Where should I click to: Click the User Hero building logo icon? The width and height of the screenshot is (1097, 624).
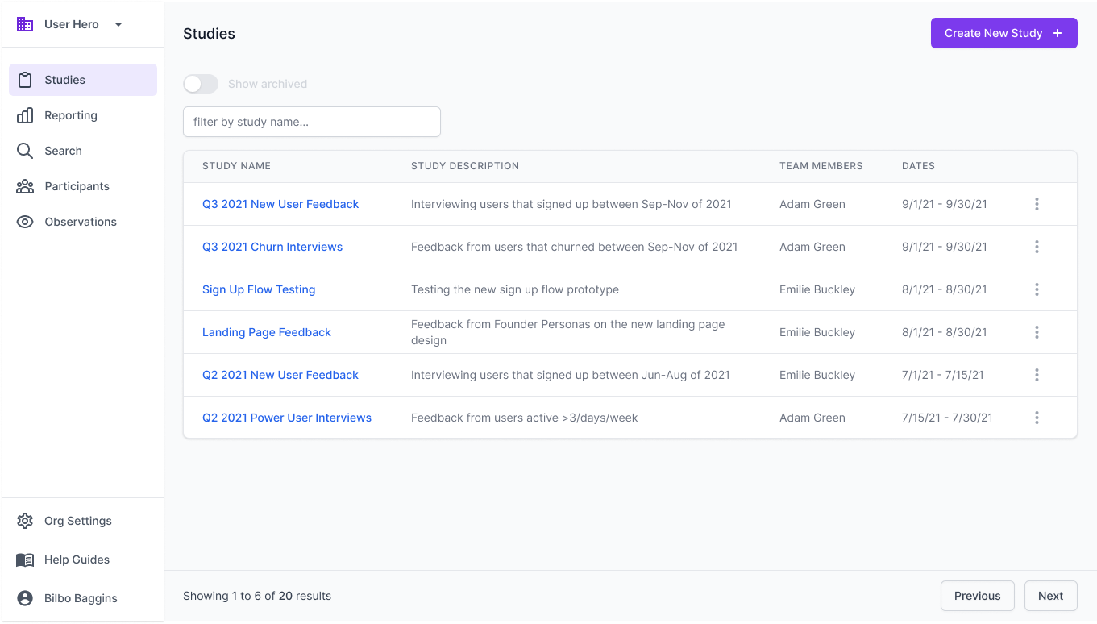(x=25, y=24)
